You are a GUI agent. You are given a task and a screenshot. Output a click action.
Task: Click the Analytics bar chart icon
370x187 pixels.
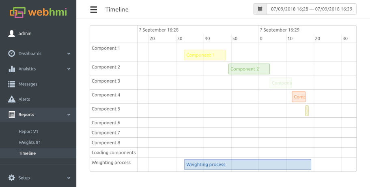(12, 69)
